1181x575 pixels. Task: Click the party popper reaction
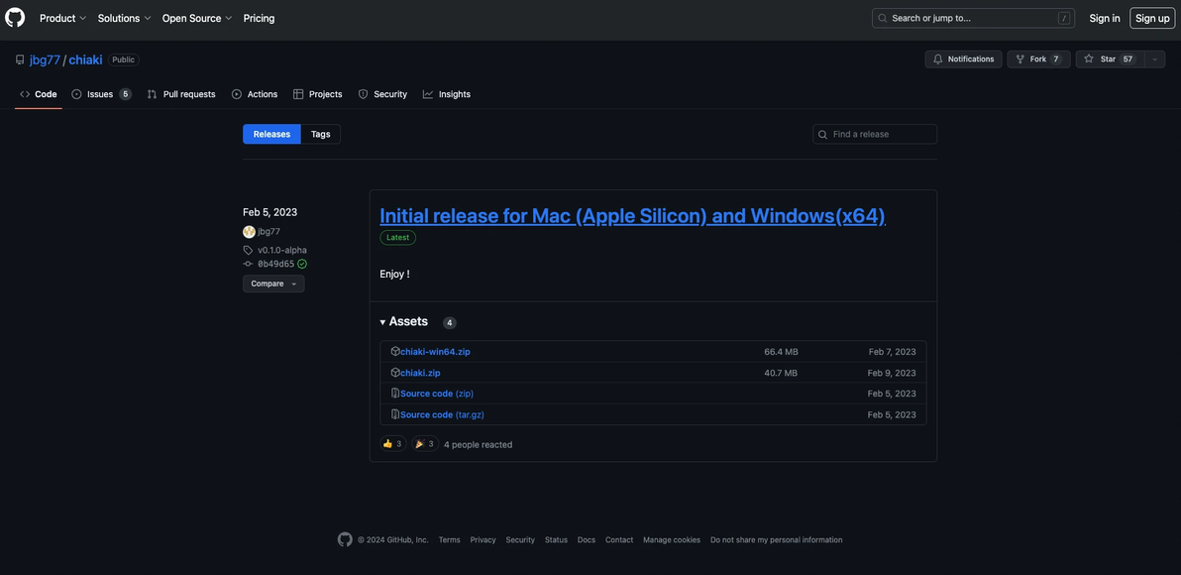(x=424, y=444)
